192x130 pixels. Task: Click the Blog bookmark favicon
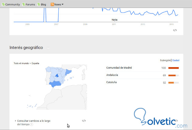click(39, 4)
